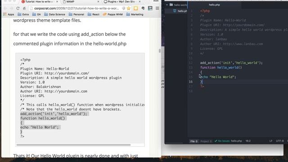Open the Personal bookmarks folder

point(76,14)
